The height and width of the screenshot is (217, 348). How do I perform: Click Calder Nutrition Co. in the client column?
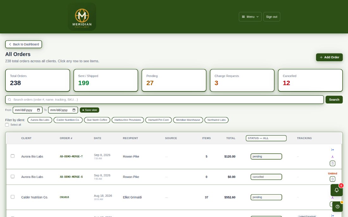(x=34, y=197)
